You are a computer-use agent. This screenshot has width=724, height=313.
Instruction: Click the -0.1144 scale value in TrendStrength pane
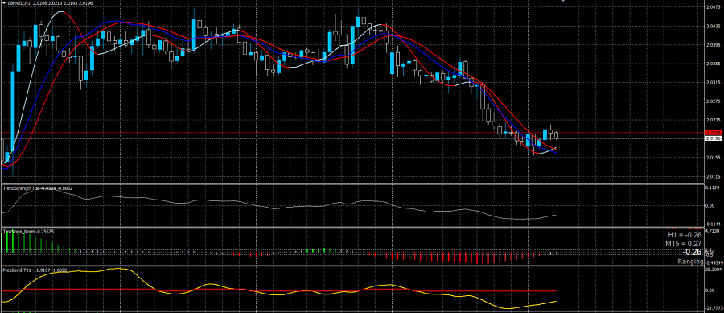pyautogui.click(x=713, y=224)
